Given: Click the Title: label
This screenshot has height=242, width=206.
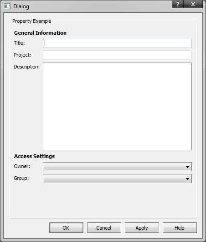Looking at the screenshot, I should coord(19,43).
